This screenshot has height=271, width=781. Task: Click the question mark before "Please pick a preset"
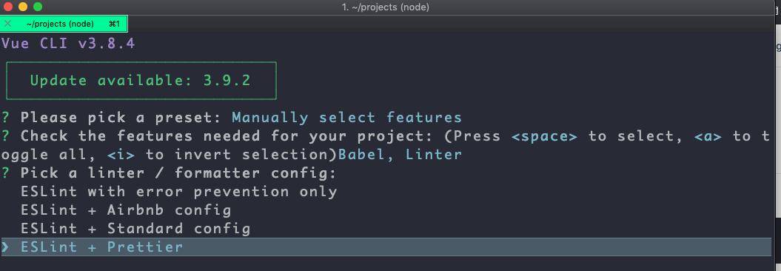5,118
